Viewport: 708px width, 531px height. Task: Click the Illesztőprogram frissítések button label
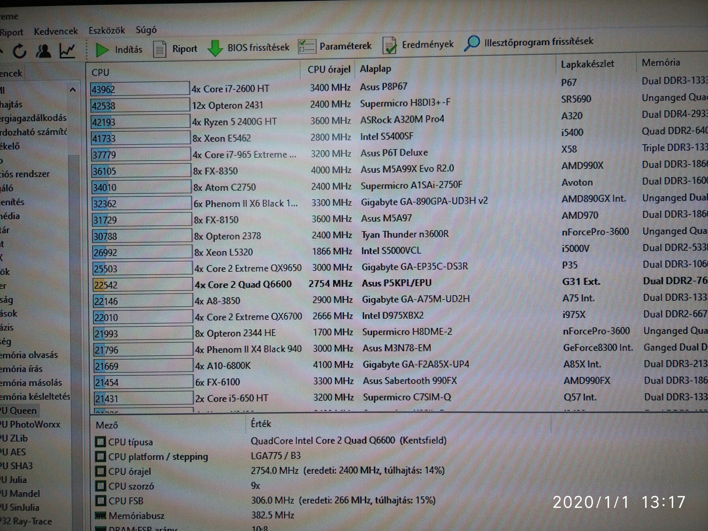tap(539, 41)
